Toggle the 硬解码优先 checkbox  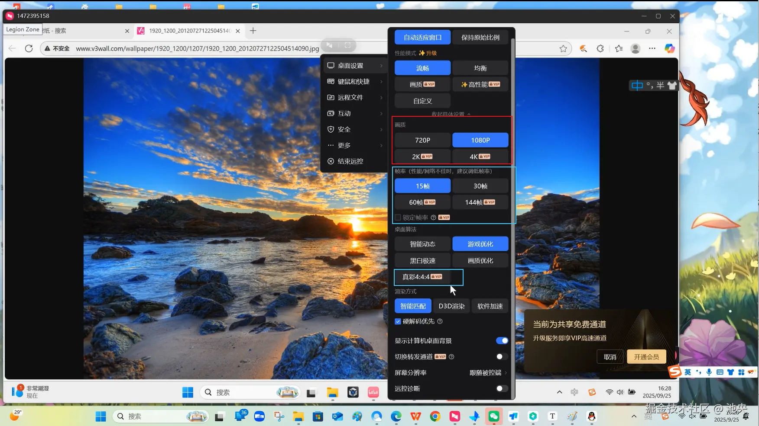click(x=398, y=321)
